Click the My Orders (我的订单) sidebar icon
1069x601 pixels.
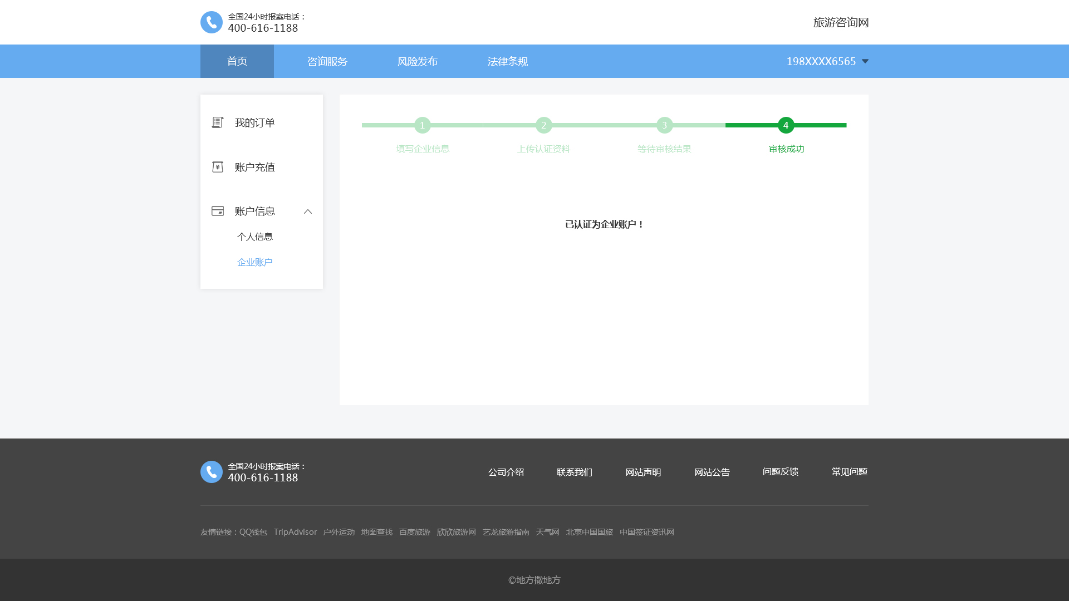218,122
